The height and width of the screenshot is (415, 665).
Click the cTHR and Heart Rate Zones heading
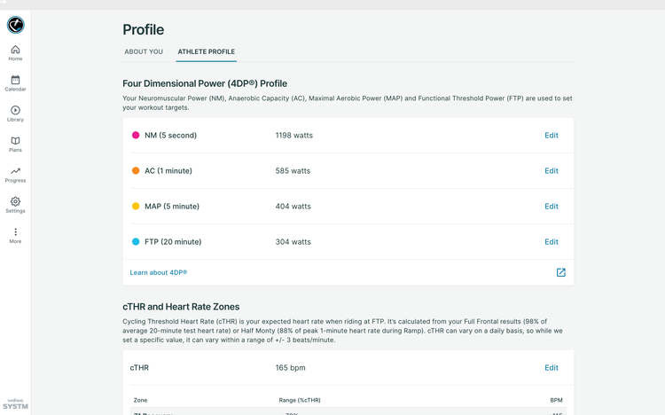click(181, 307)
